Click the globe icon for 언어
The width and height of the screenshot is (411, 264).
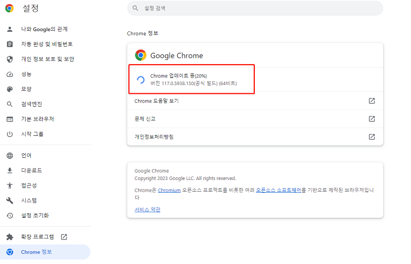click(x=9, y=155)
